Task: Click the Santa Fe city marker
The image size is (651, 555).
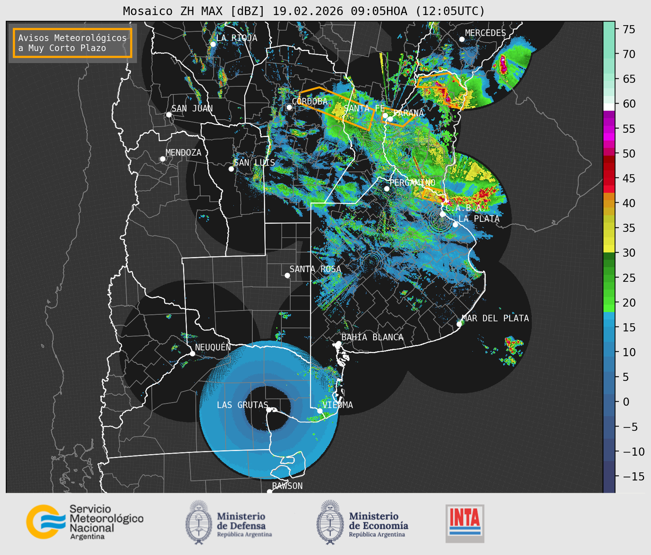Action: point(385,115)
